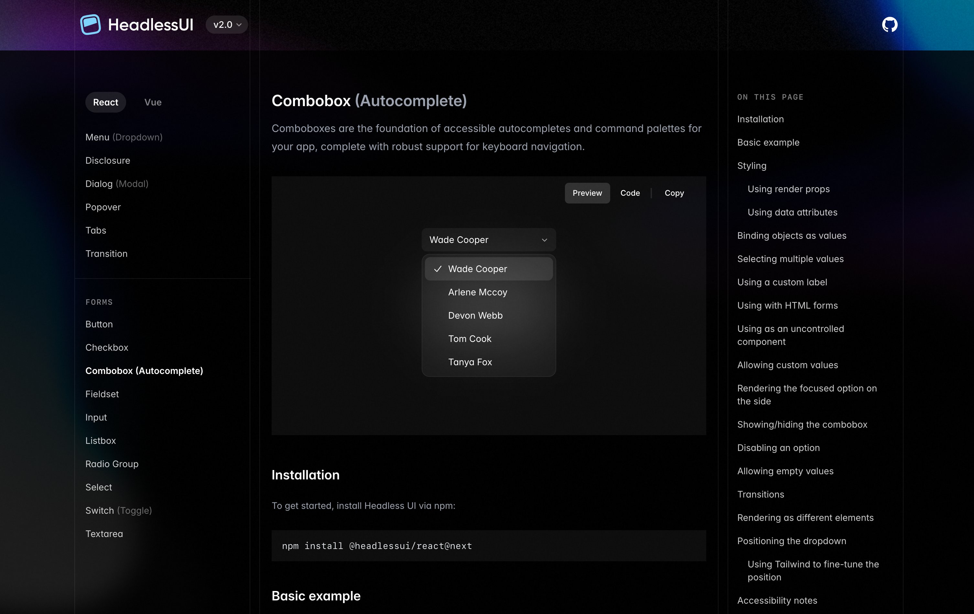Go to Using a custom label
The width and height of the screenshot is (974, 614).
(782, 282)
